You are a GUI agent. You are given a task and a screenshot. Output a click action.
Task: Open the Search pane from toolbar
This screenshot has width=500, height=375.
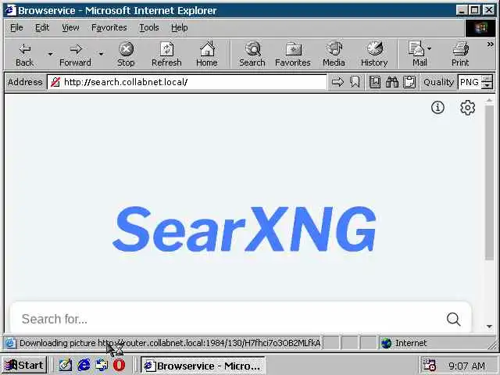click(252, 55)
